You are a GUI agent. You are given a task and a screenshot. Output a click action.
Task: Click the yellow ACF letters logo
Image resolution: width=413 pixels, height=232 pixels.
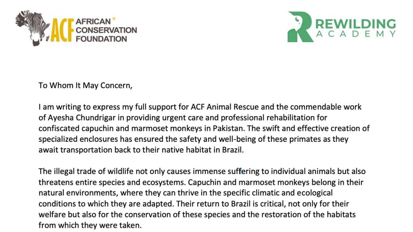[x=62, y=30]
